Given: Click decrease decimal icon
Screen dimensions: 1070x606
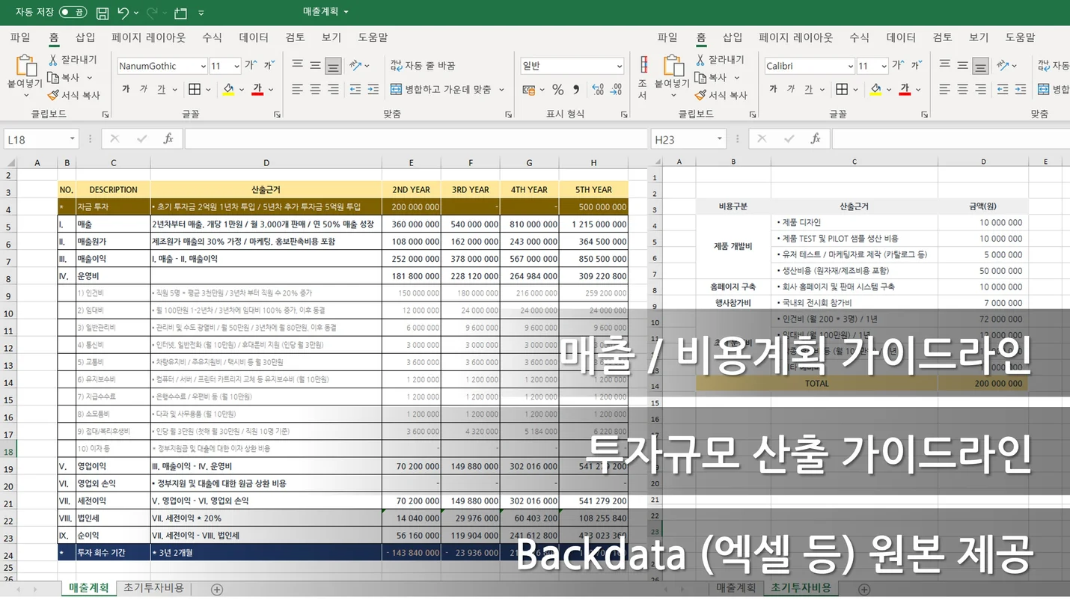Looking at the screenshot, I should pos(617,90).
